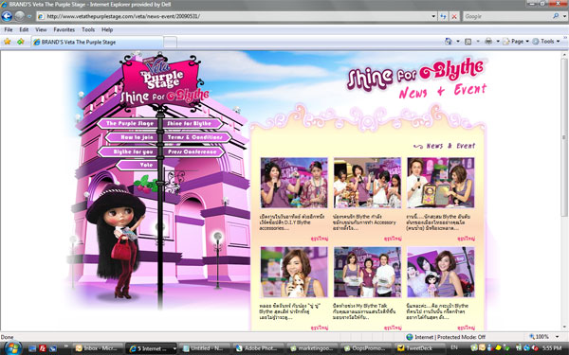Click the marketingoo taskbar button
569x355 pixels.
(312, 348)
